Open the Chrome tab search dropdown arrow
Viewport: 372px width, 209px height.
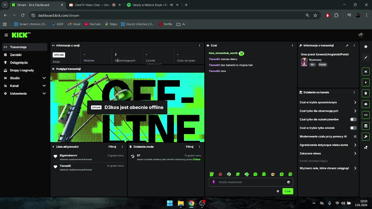(x=5, y=5)
